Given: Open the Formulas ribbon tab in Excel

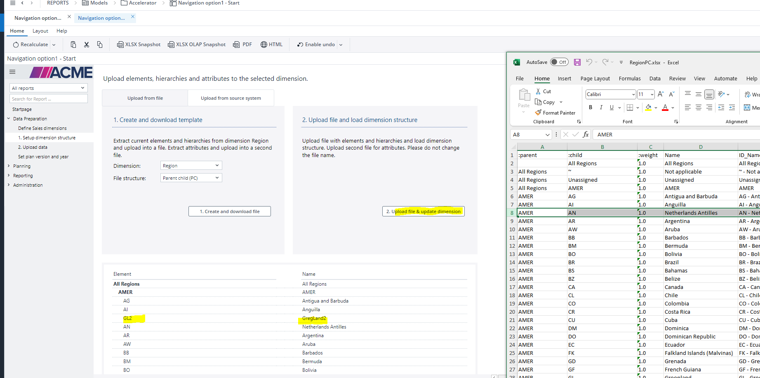Looking at the screenshot, I should [629, 78].
